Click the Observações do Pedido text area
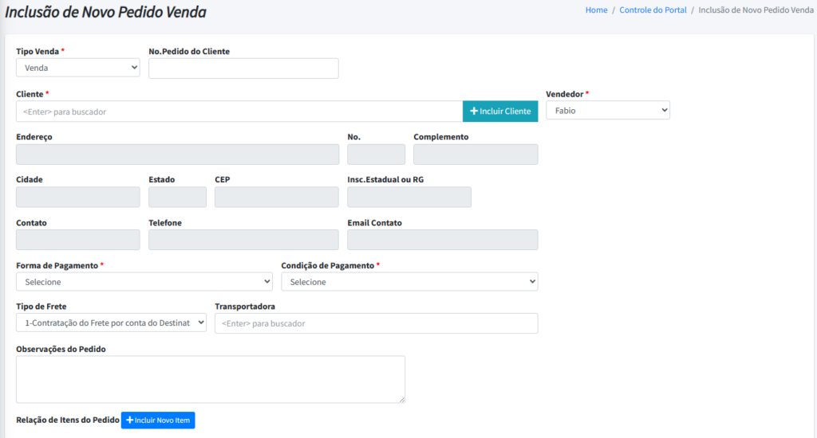Viewport: 817px width, 438px height. point(211,379)
